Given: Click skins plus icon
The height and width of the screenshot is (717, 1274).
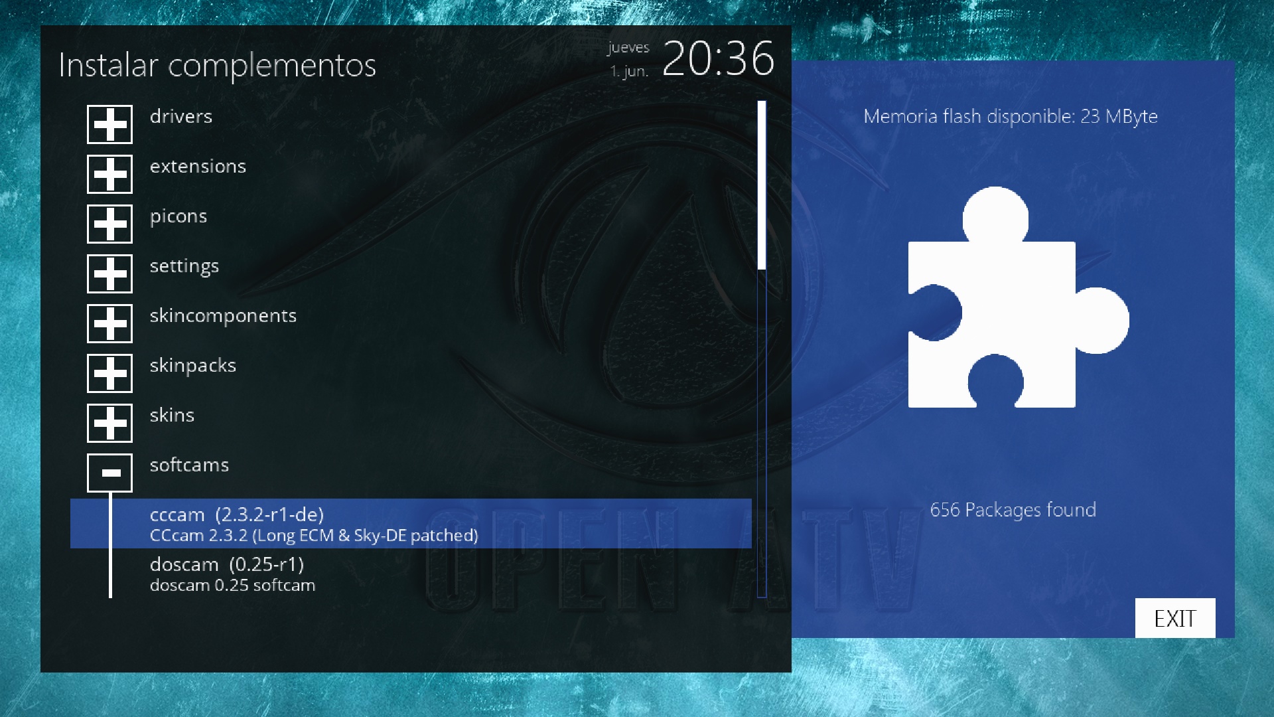Looking at the screenshot, I should (x=109, y=423).
